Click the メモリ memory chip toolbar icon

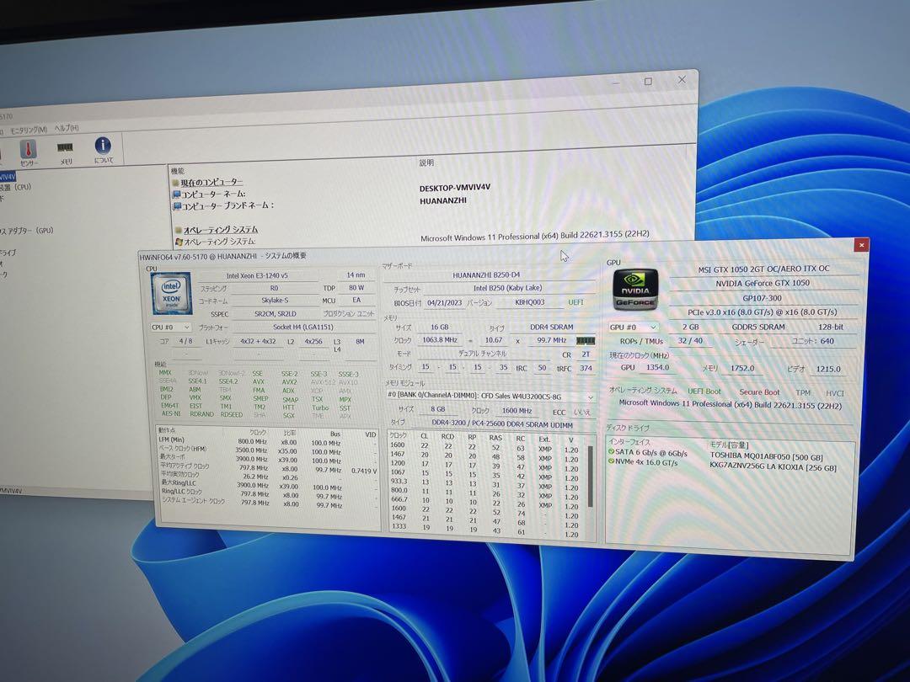pyautogui.click(x=65, y=152)
